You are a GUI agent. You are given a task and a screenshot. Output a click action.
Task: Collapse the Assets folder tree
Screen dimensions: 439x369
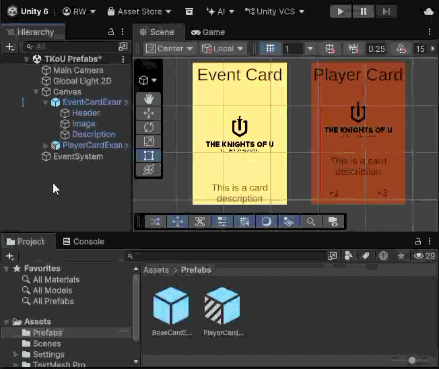[6, 322]
